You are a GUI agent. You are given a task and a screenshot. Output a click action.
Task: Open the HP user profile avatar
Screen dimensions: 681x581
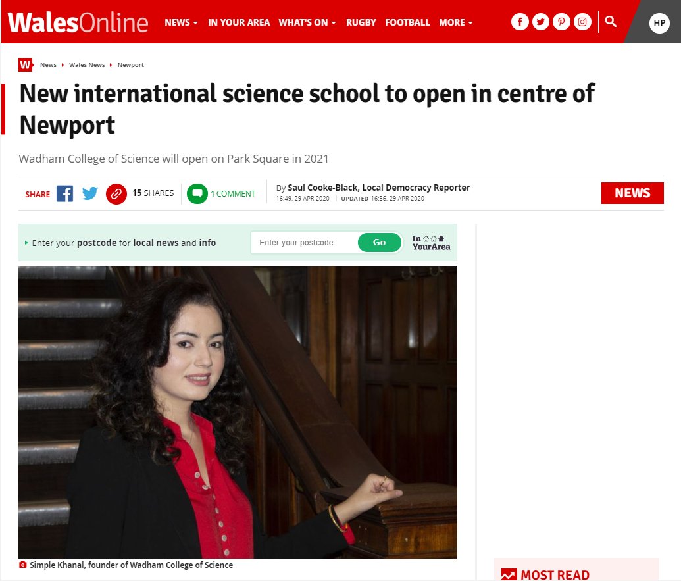click(x=659, y=23)
